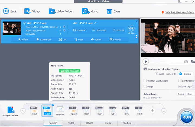This screenshot has height=127, width=195.
Task: Click the 1920x1080 output resolution
Action: point(99,30)
